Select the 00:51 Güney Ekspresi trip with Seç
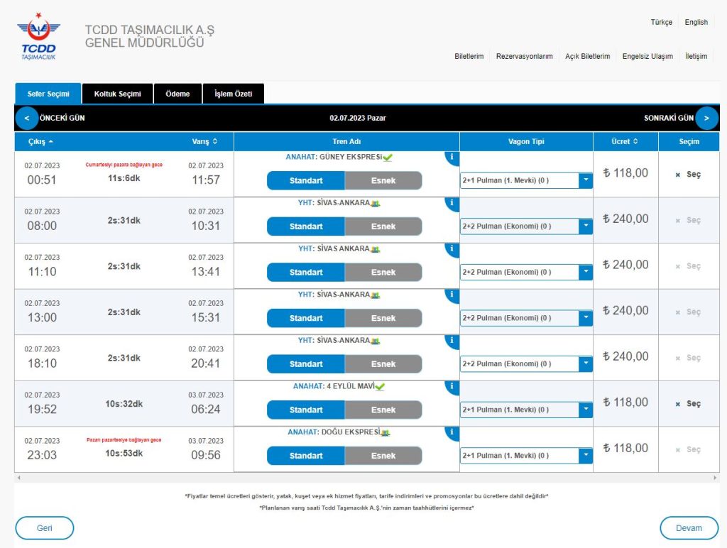 (689, 175)
